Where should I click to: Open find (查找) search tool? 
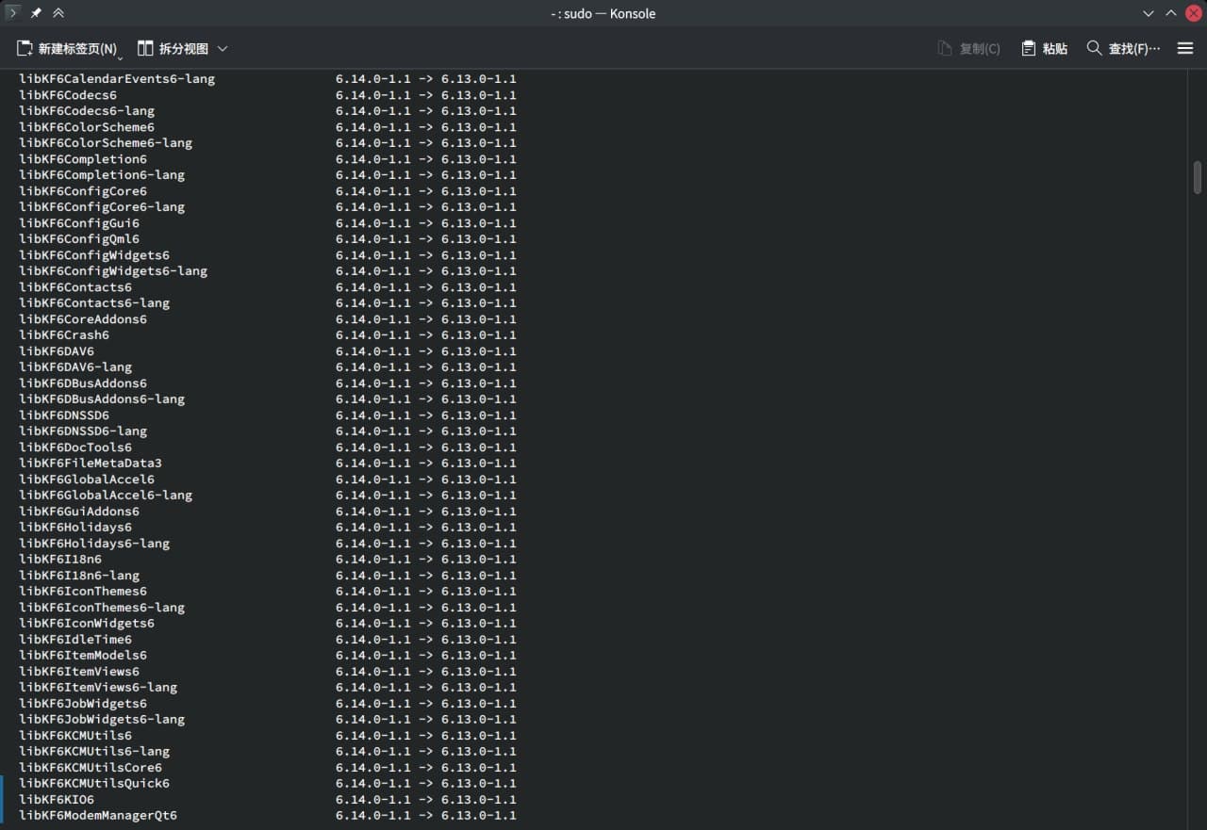click(1123, 48)
